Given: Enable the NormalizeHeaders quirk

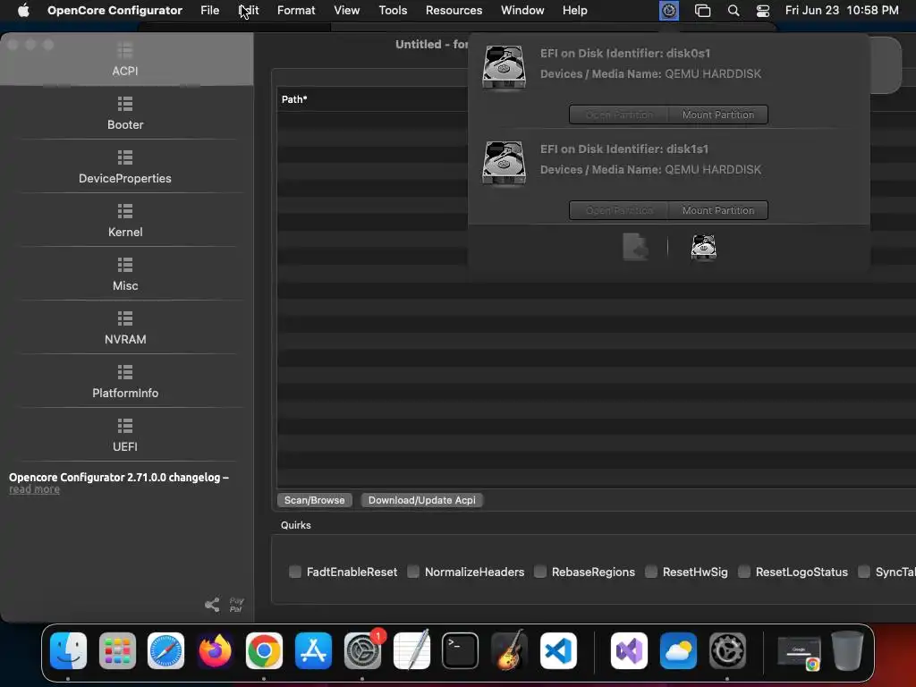Looking at the screenshot, I should coord(413,572).
